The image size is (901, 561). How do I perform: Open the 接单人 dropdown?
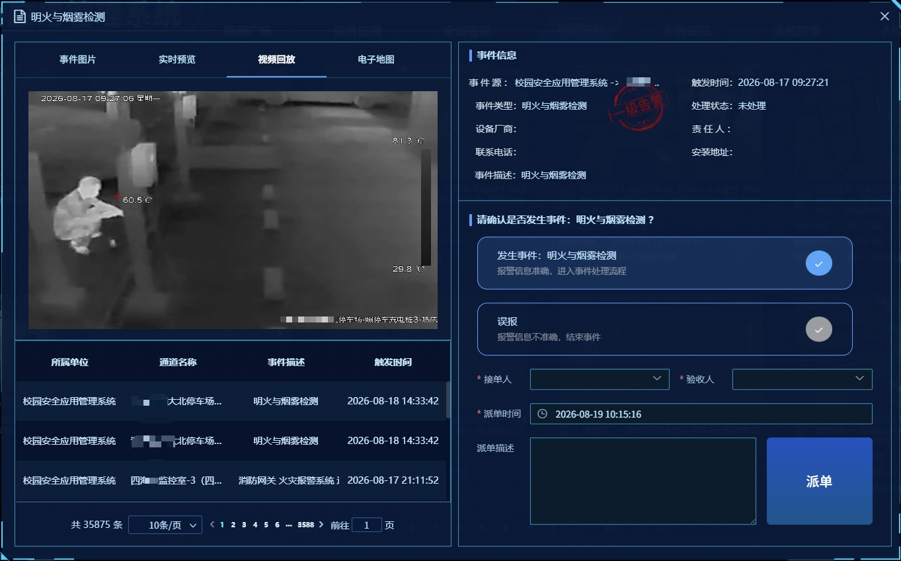coord(600,379)
